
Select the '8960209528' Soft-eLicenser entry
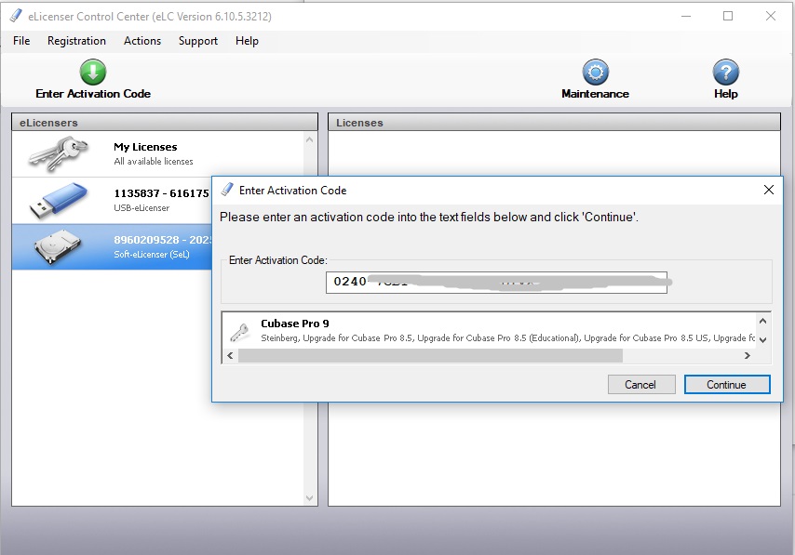click(x=162, y=240)
